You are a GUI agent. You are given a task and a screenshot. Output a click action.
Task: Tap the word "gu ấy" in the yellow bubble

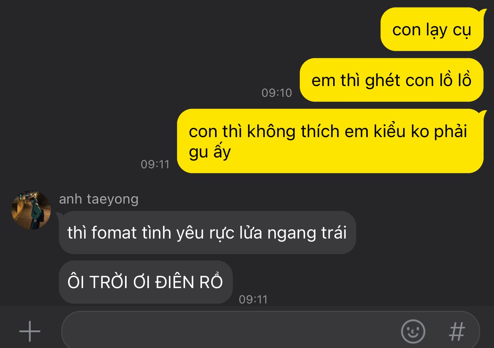(210, 152)
